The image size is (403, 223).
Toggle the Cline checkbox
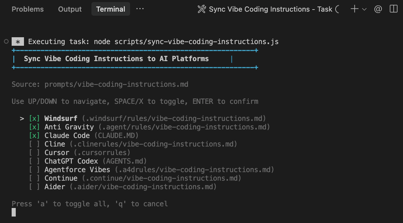pyautogui.click(x=34, y=144)
